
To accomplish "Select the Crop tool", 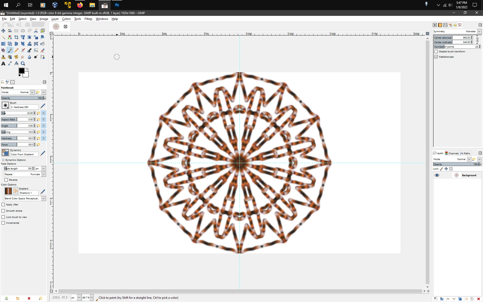I will [x=16, y=37].
